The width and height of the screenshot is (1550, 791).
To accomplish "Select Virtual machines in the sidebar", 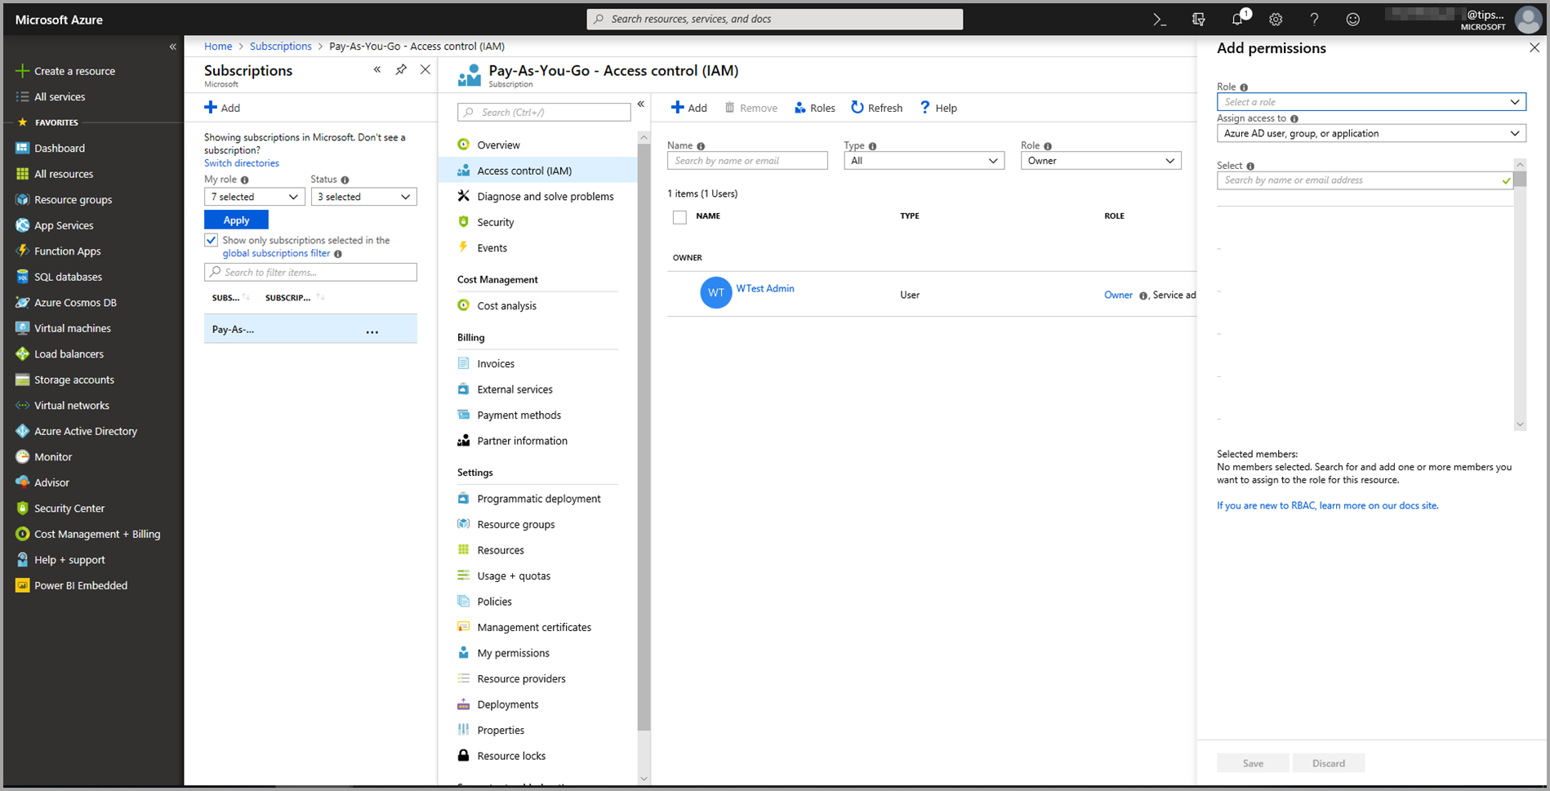I will (71, 327).
